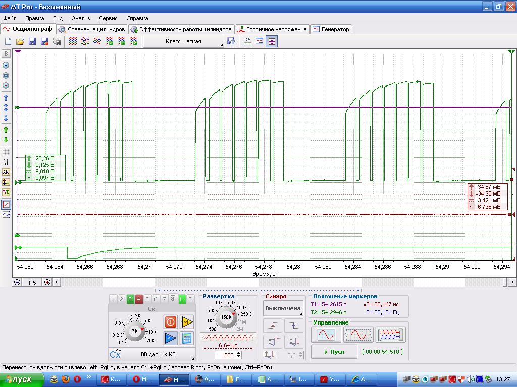Switch to the Вторичное напряжение tab
This screenshot has width=517, height=387.
point(272,29)
